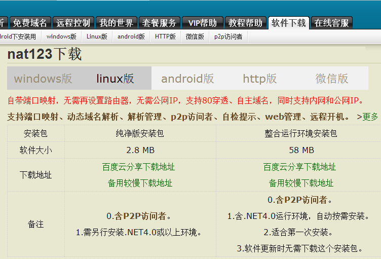
Task: Click the HTTP版 submenu item
Action: (165, 36)
